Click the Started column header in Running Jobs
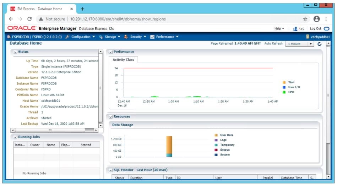Screen dimensions: 337x185 [86, 145]
